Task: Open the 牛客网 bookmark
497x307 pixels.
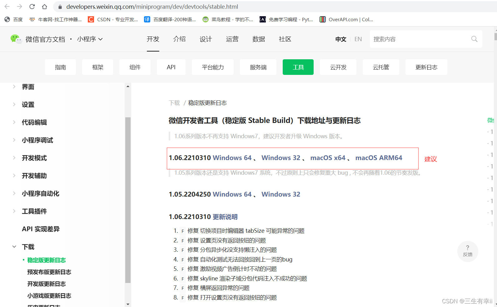Action: [x=55, y=19]
